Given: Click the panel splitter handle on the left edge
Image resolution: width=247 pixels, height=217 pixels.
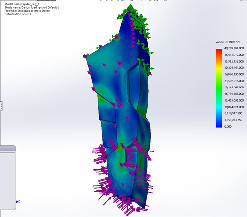Looking at the screenshot, I should coord(1,106).
